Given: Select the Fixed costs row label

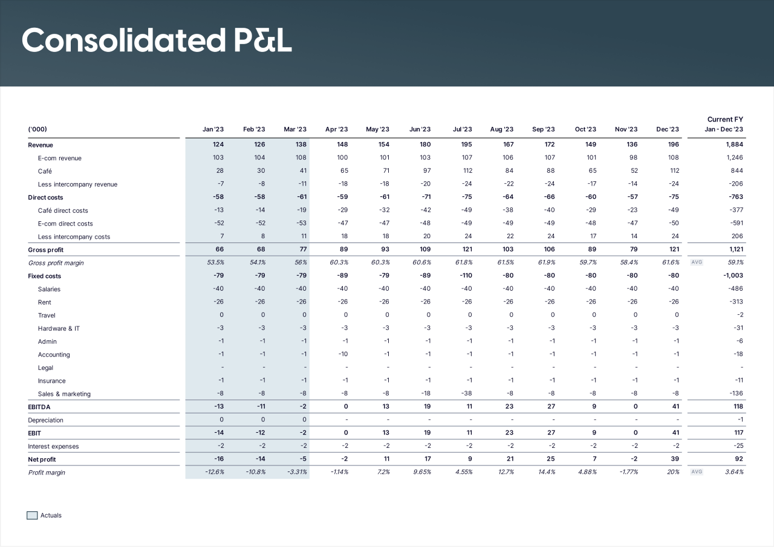Looking at the screenshot, I should [44, 276].
